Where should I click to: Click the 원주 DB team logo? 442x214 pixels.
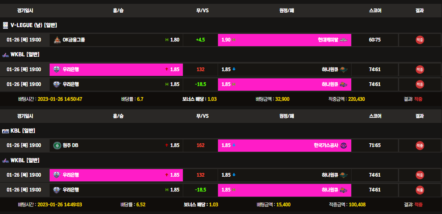(x=57, y=145)
